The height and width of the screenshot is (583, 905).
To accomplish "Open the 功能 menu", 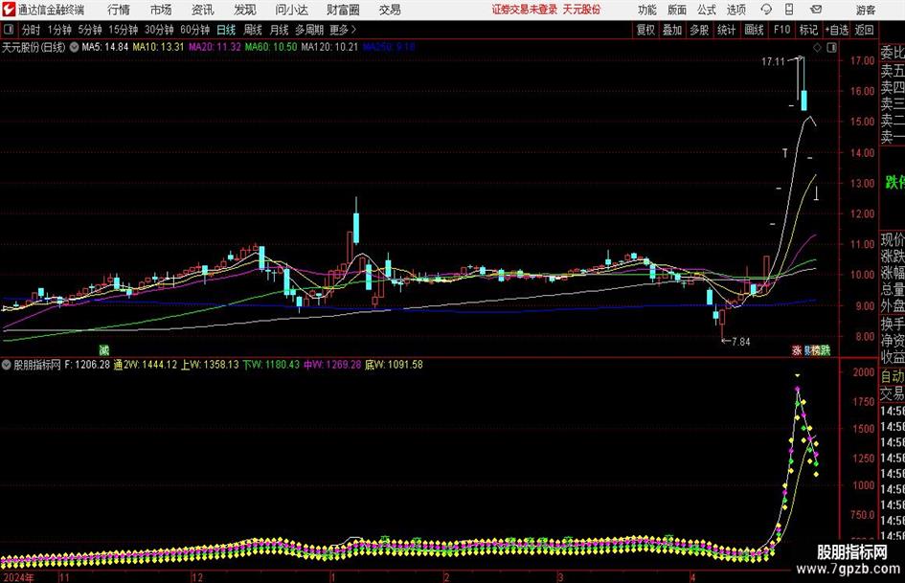I will tap(647, 10).
